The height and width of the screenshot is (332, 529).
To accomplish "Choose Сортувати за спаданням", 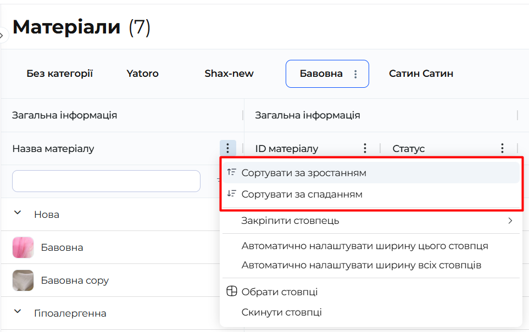I will 302,194.
